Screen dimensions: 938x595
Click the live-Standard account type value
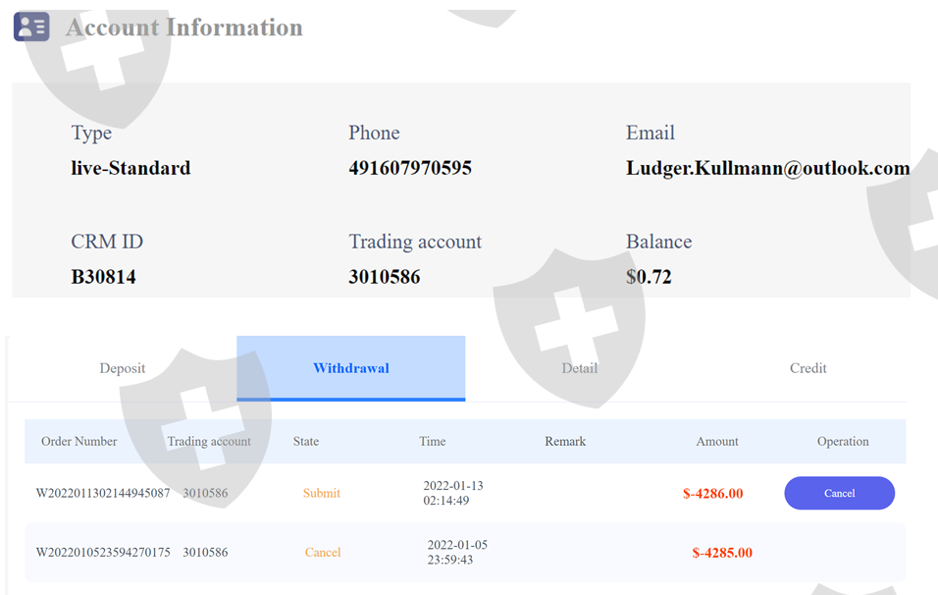(130, 168)
